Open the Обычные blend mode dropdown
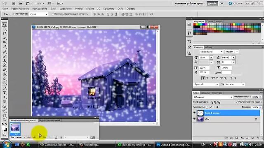Image resolution: width=264 pixels, height=148 pixels. coord(213,97)
